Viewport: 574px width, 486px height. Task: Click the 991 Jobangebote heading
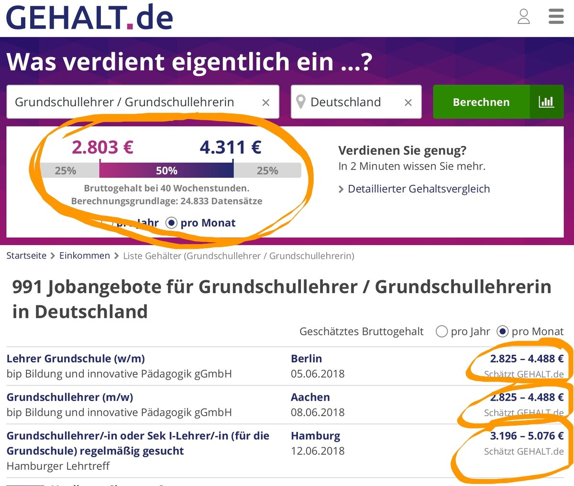(282, 299)
